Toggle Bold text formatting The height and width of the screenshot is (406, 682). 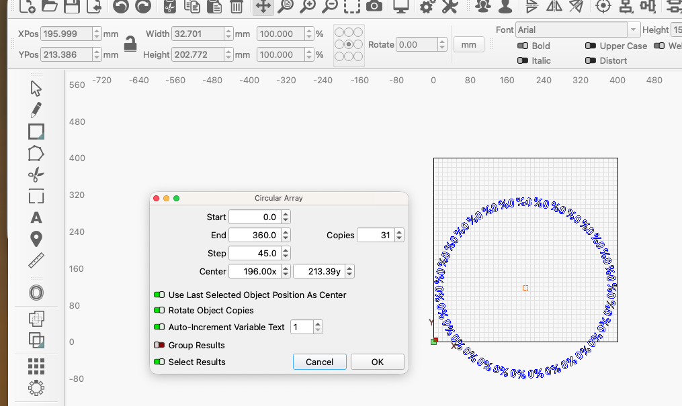(521, 46)
